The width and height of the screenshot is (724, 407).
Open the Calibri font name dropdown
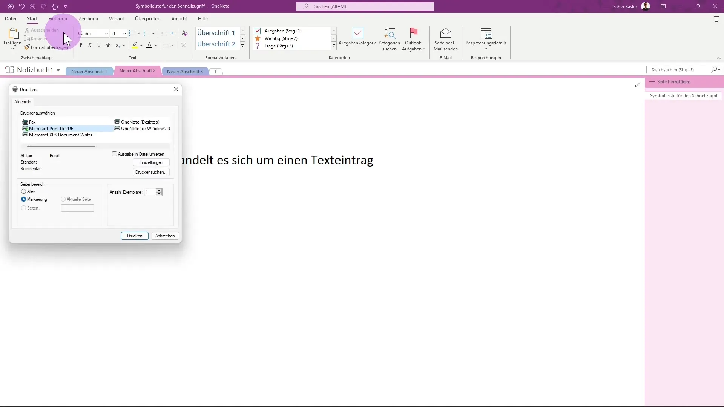[106, 34]
